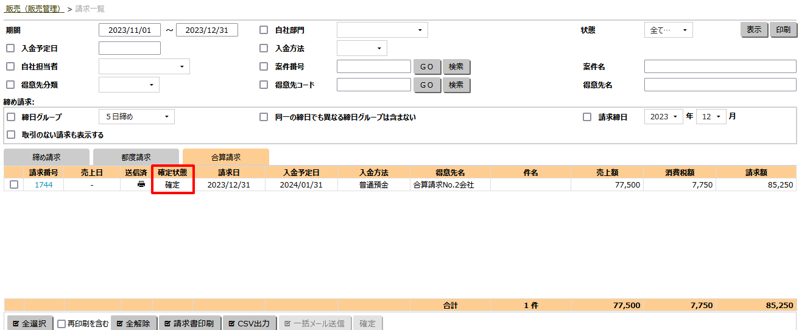The image size is (799, 330).
Task: Open invoice number 1744 link
Action: tap(43, 185)
